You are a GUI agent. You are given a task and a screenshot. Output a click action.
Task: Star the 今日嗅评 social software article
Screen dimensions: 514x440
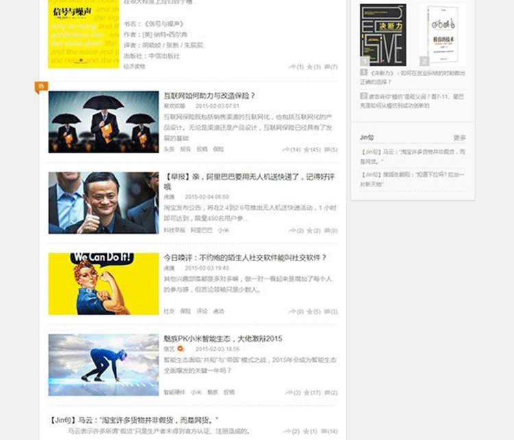(x=313, y=311)
